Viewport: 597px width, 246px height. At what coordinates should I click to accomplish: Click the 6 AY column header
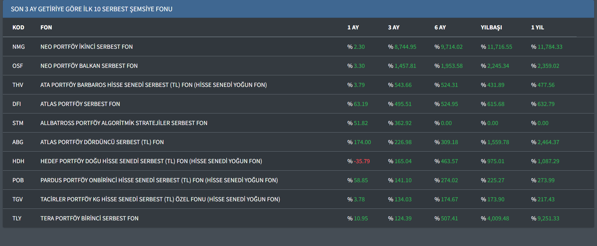tap(440, 28)
